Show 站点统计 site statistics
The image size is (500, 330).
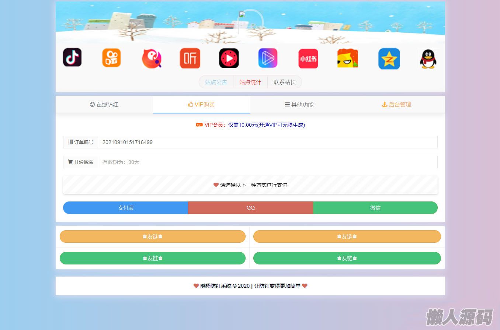click(x=250, y=82)
